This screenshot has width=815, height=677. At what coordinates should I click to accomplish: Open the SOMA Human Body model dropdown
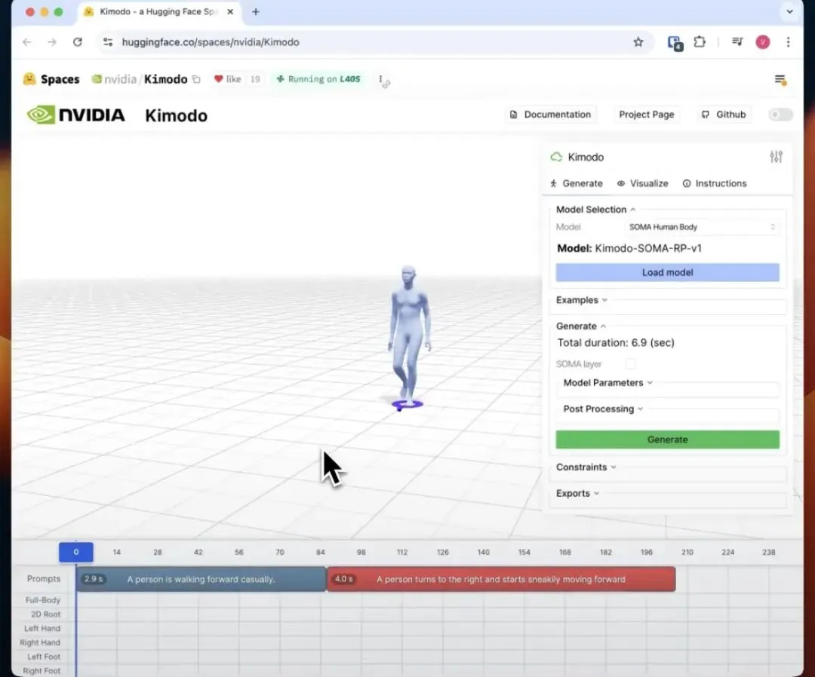pyautogui.click(x=701, y=227)
